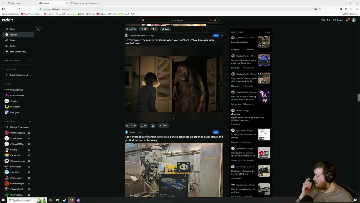Open the Instagram bookmark
The width and height of the screenshot is (360, 203).
(49, 14)
